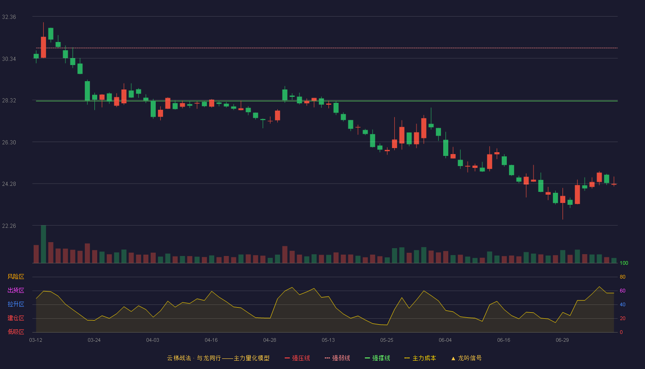Click the 建仓区 zone label

(x=16, y=318)
